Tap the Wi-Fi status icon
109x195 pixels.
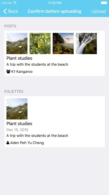pyautogui.click(x=15, y=3)
